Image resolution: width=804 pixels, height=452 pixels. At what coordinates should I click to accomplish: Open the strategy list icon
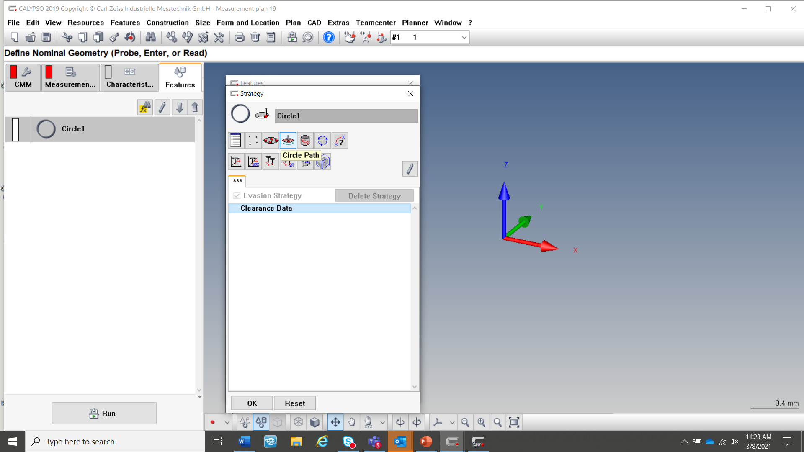[x=236, y=141]
